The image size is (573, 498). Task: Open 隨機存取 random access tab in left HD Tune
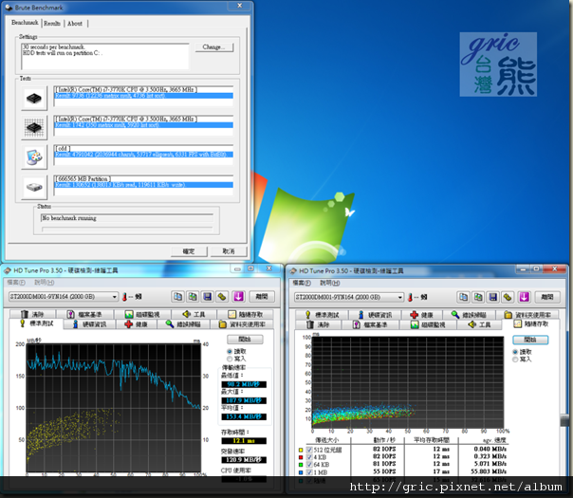coord(245,314)
